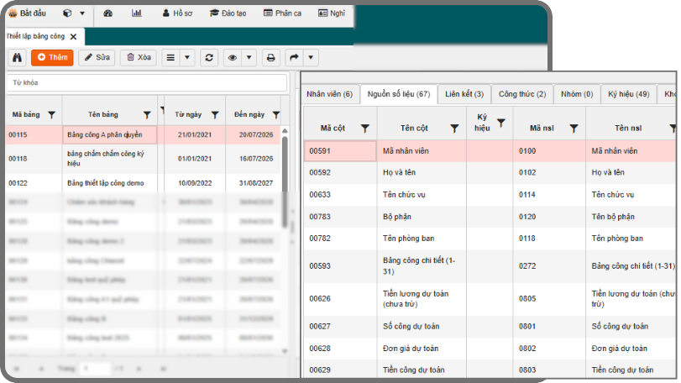Click the Sửa edit button

coord(97,57)
